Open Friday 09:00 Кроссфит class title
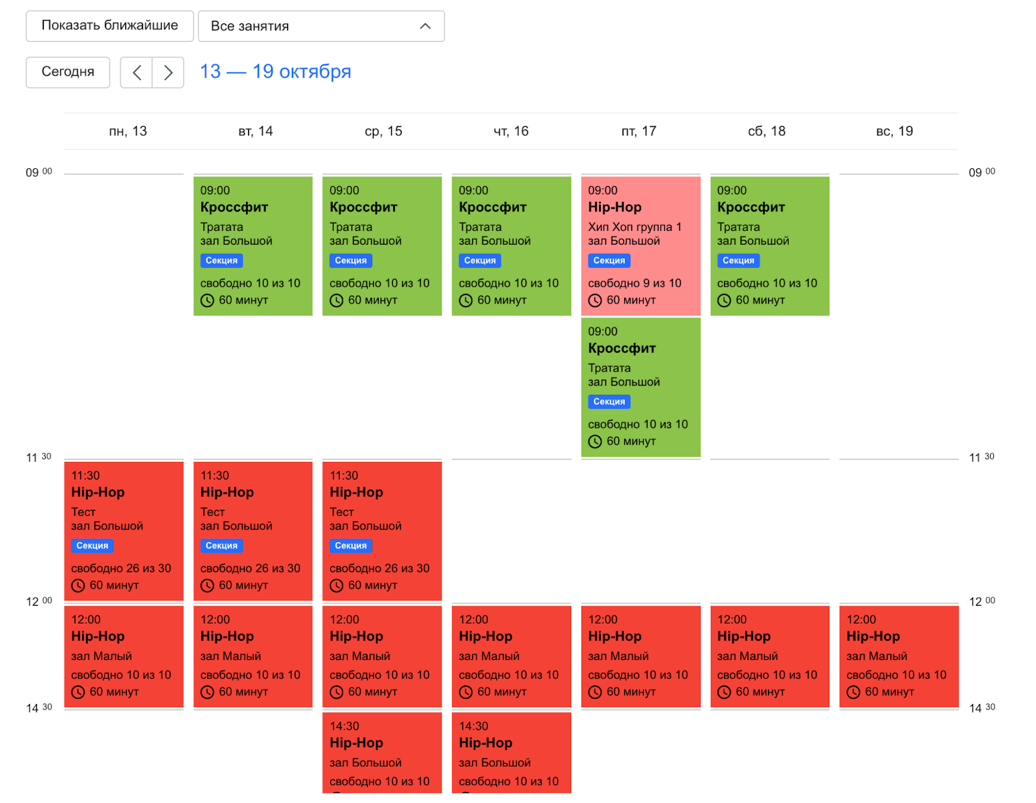The image size is (1036, 803). click(622, 349)
